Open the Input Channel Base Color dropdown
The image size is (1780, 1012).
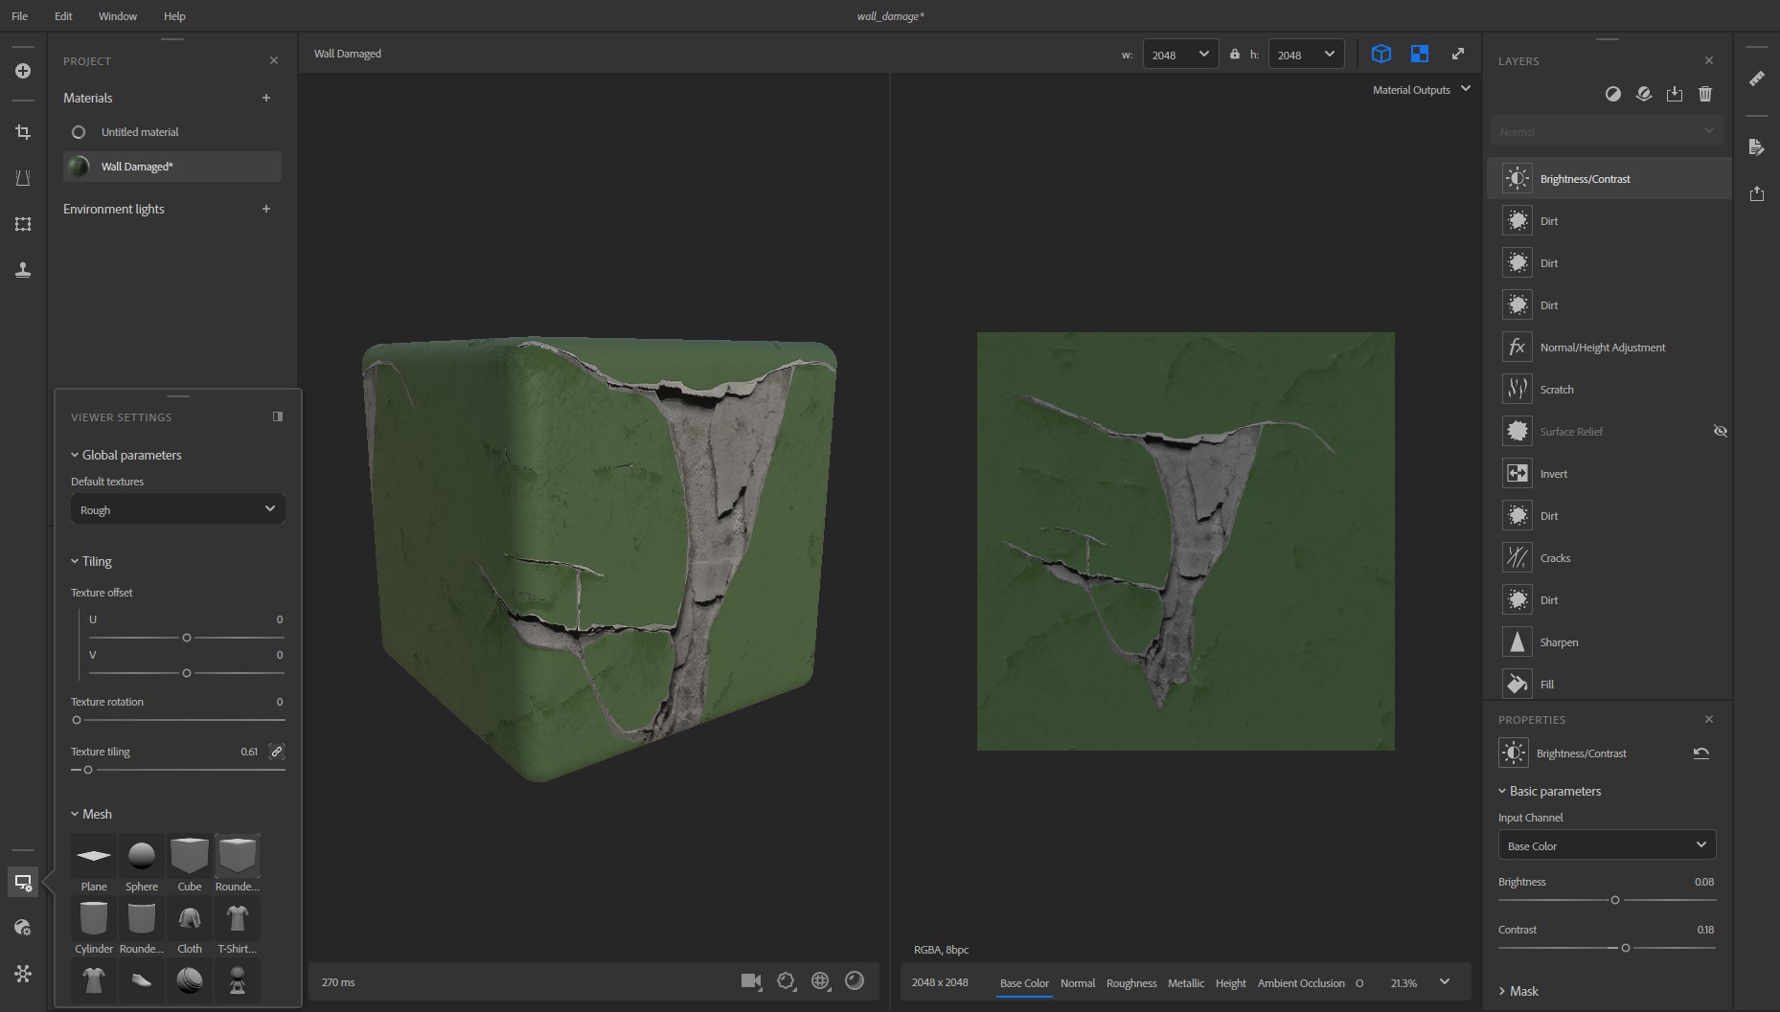coord(1606,845)
